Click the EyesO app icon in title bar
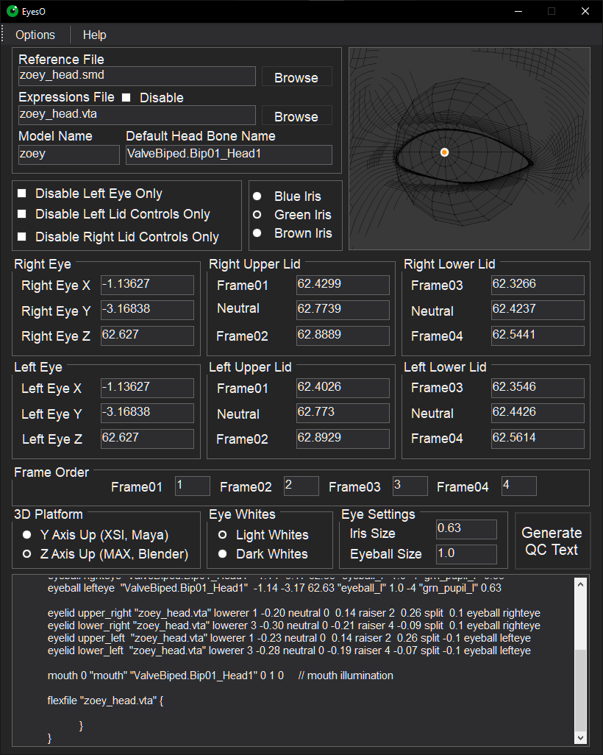The width and height of the screenshot is (603, 755). [x=12, y=11]
